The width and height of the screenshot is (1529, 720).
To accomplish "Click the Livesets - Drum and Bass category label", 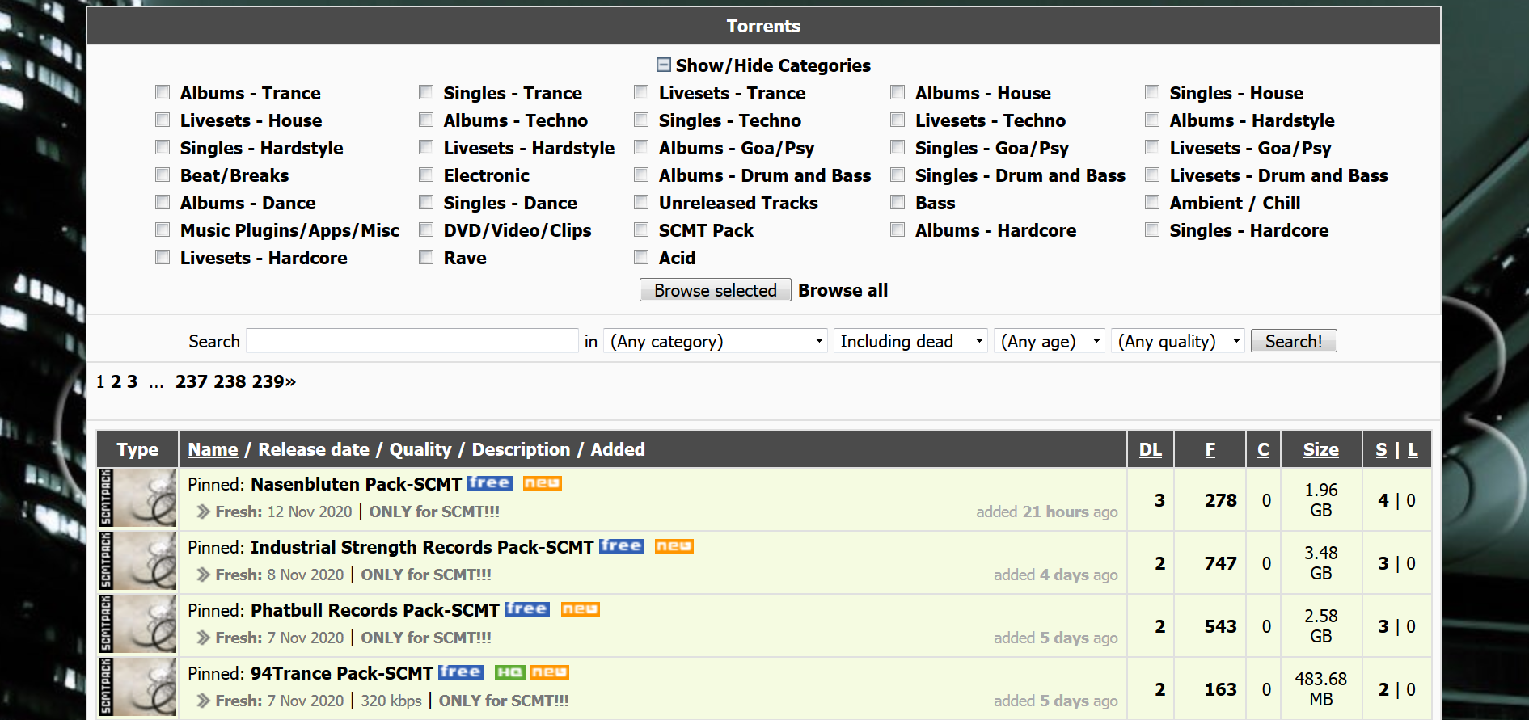I will pyautogui.click(x=1278, y=175).
